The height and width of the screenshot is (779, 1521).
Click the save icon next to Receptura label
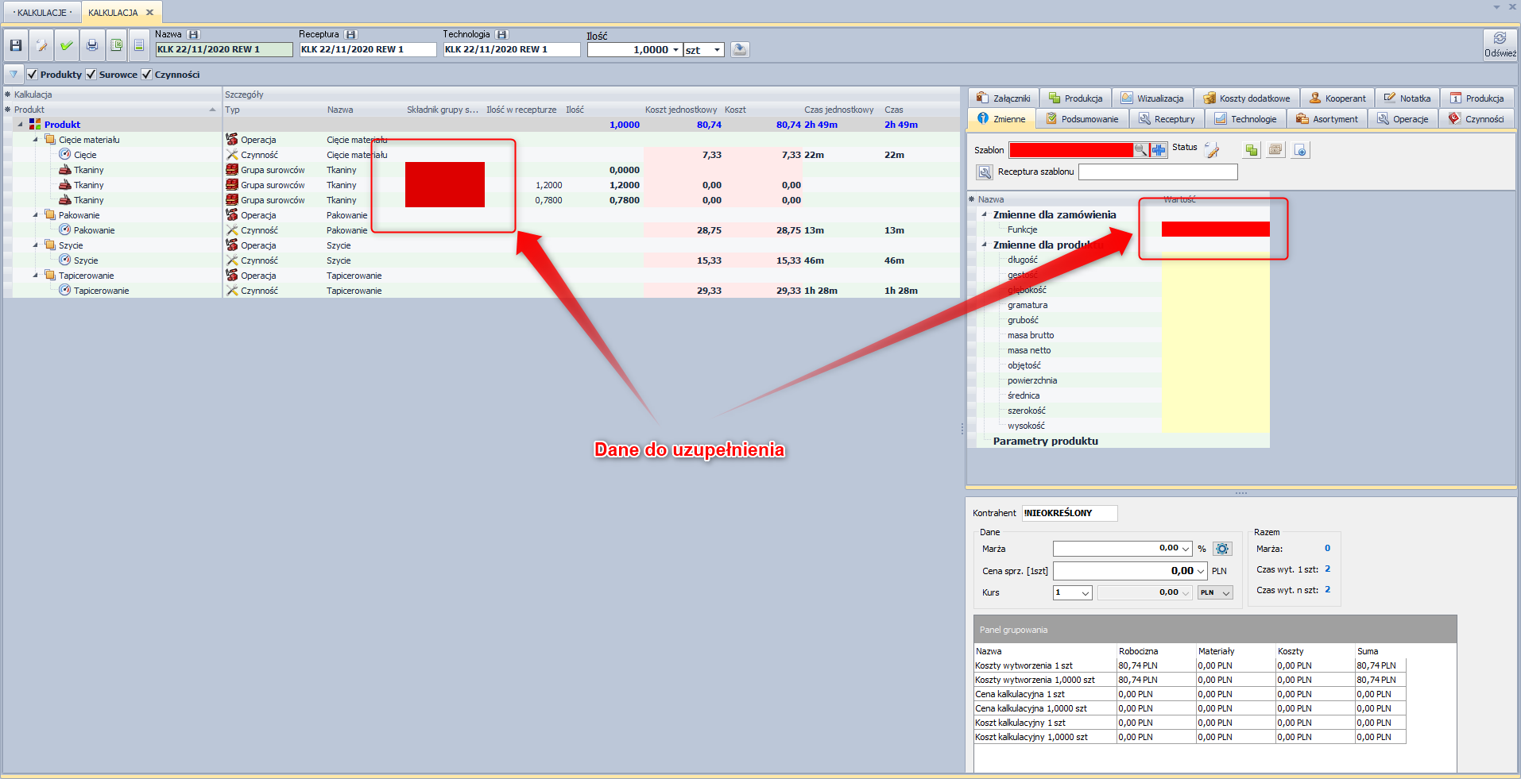351,35
